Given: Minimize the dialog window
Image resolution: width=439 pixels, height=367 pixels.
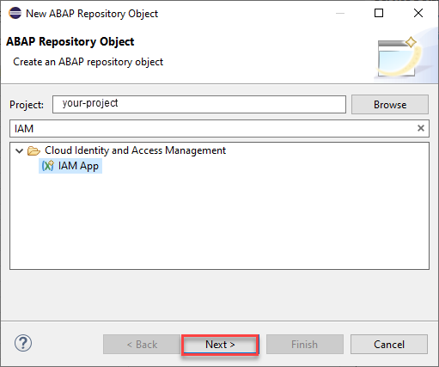Looking at the screenshot, I should click(340, 13).
